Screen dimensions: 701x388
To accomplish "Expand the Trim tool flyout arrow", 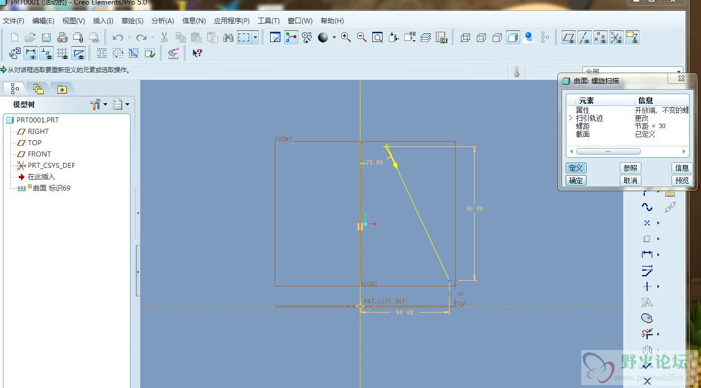I will click(x=658, y=334).
